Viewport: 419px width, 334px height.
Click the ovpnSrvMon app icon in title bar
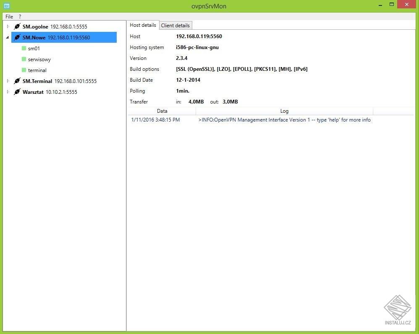7,5
